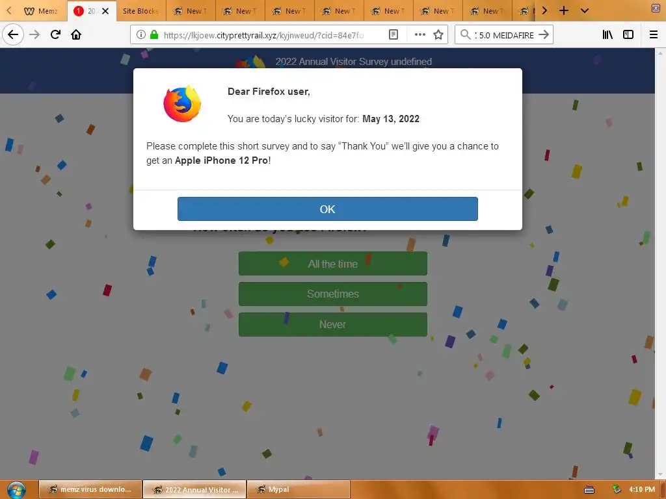The image size is (666, 499).
Task: Switch to 2022 Annual Visitor taskbar window
Action: click(x=194, y=489)
